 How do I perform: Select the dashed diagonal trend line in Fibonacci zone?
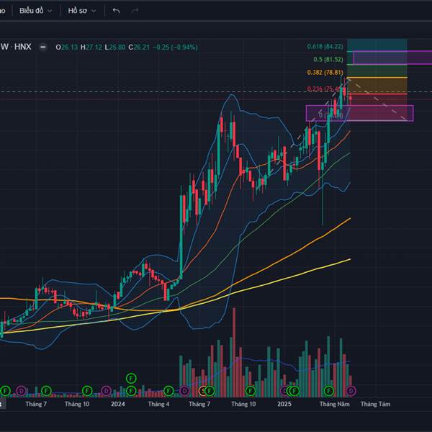377,99
